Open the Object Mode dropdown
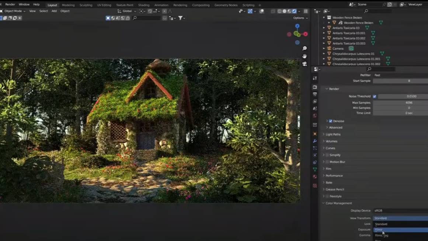The height and width of the screenshot is (241, 428). 13,11
